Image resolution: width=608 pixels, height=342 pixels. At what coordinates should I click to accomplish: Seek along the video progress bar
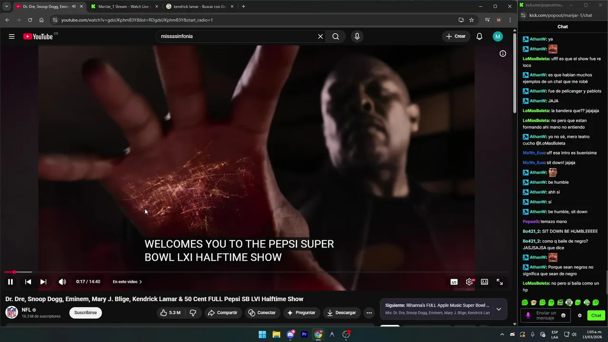256,272
